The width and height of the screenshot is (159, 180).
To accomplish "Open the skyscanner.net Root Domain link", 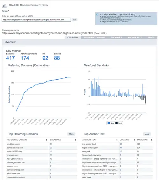I will pos(115,21).
